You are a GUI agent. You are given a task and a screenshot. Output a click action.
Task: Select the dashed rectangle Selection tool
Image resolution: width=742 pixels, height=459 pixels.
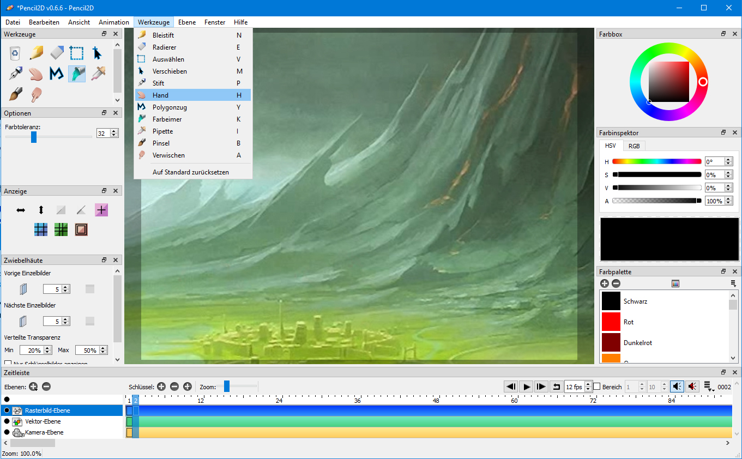[x=77, y=53]
